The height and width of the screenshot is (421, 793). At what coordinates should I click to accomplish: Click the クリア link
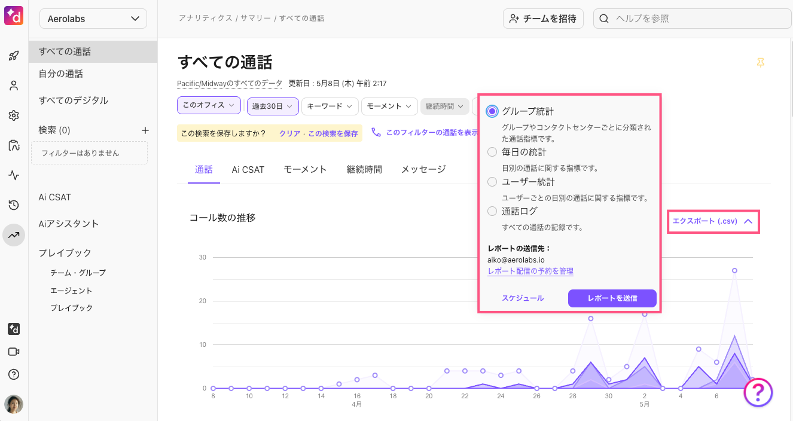point(289,134)
